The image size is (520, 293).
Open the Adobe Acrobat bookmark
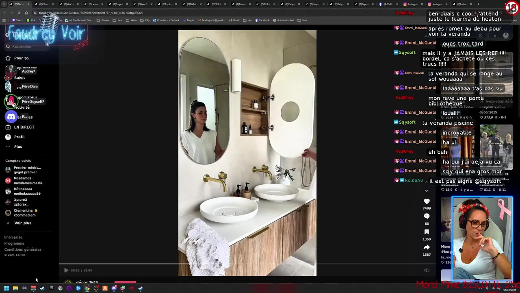coord(284,20)
